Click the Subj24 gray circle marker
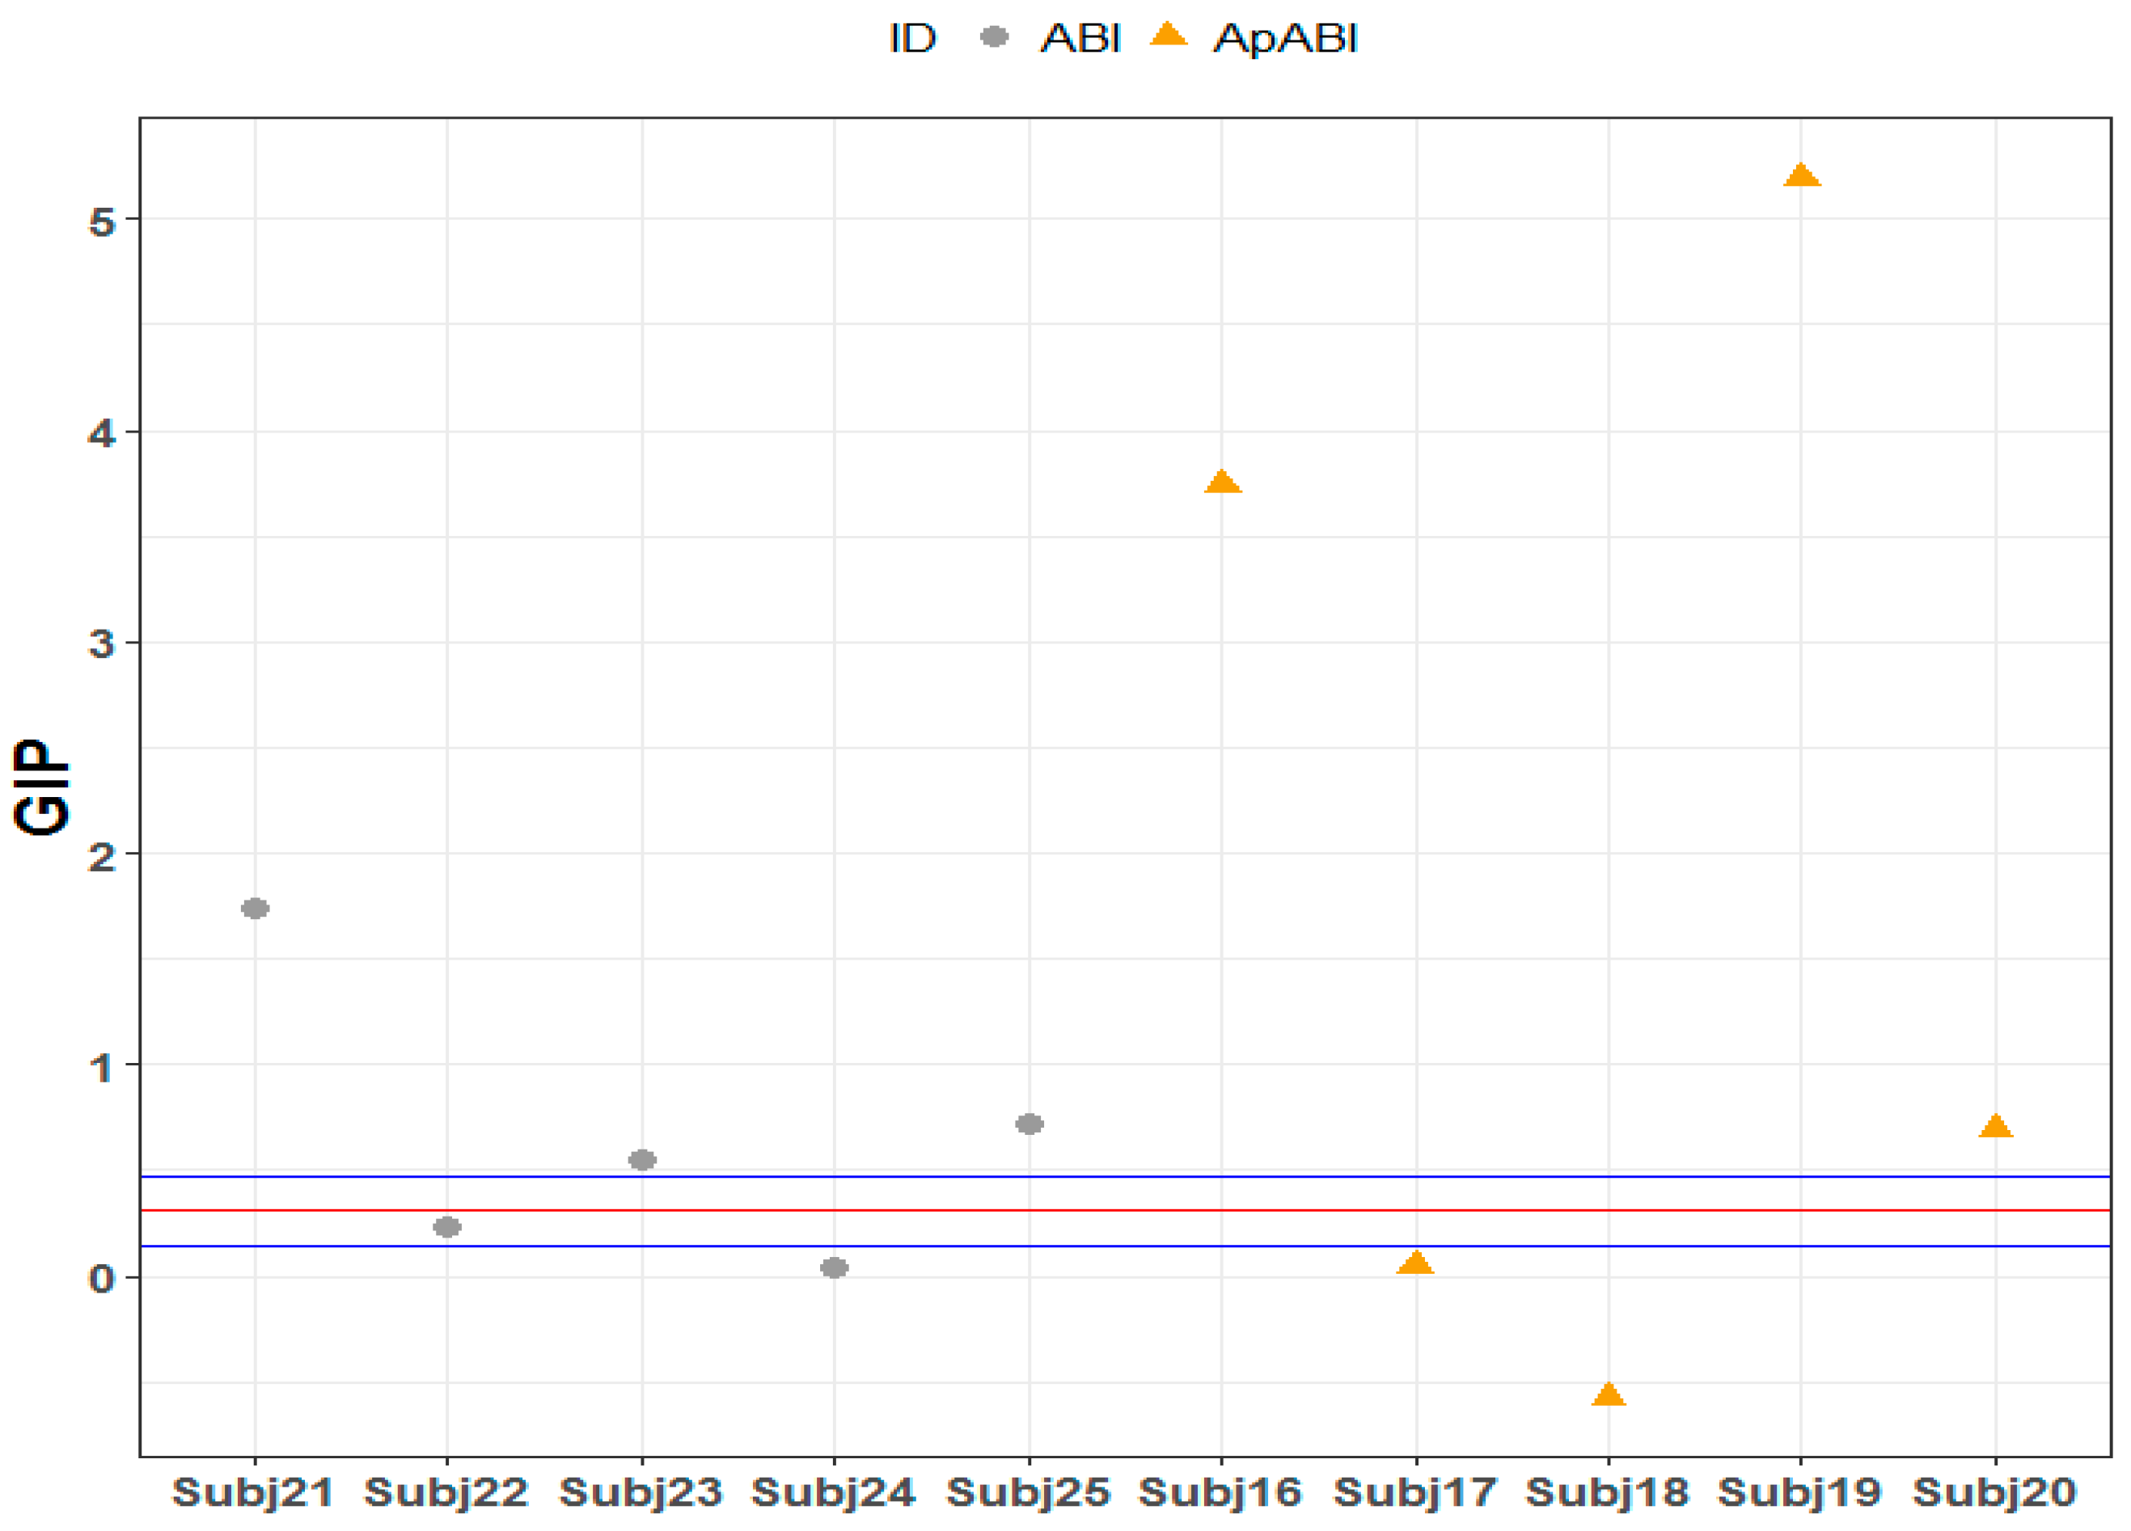 835,1268
